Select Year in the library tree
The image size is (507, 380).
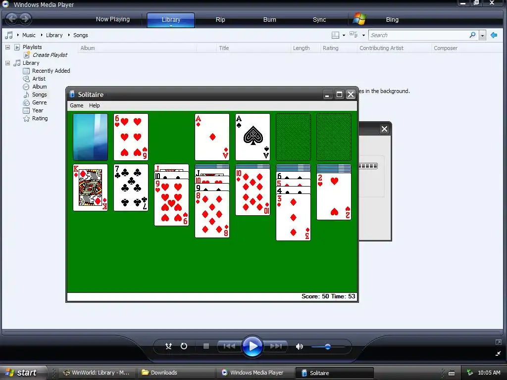[x=38, y=110]
